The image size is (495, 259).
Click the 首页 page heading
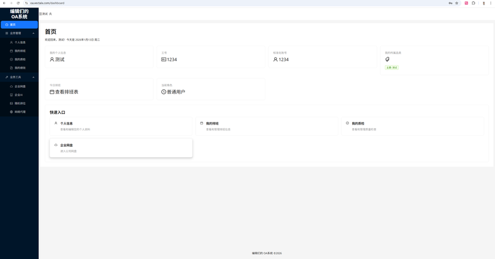pos(51,31)
